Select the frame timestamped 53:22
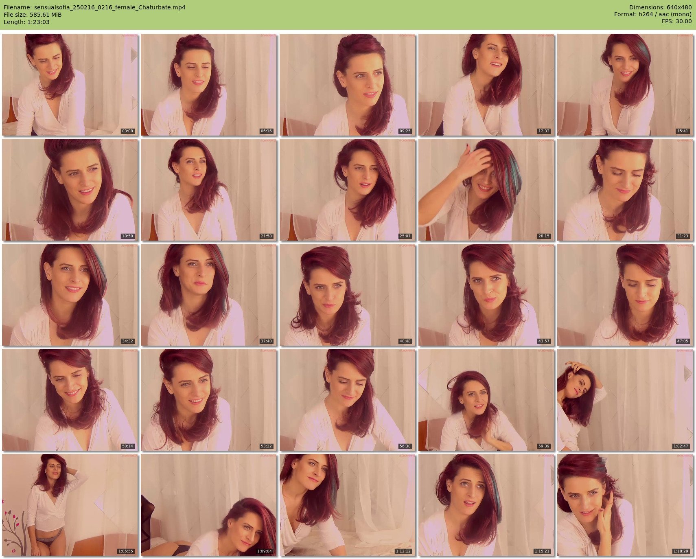Viewport: 696px width, 559px height. click(x=209, y=400)
